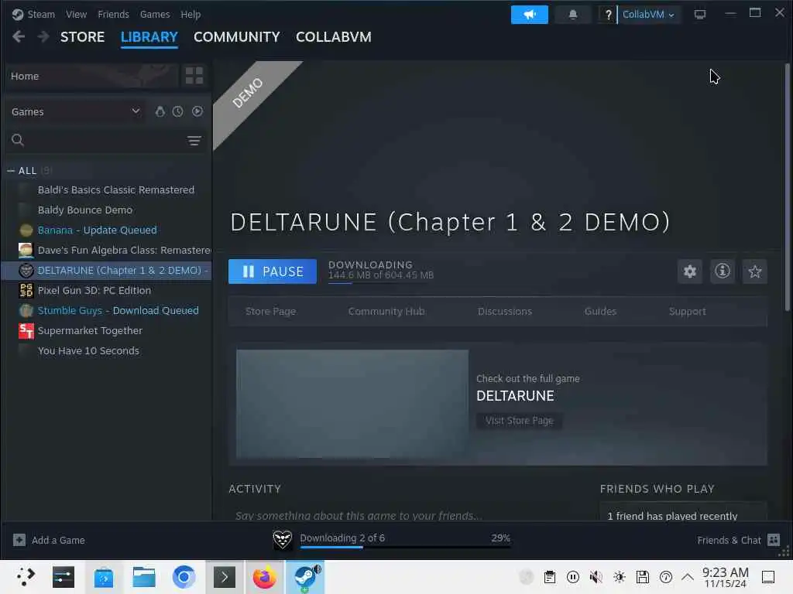Toggle the clock recent-activity filter

(x=177, y=111)
